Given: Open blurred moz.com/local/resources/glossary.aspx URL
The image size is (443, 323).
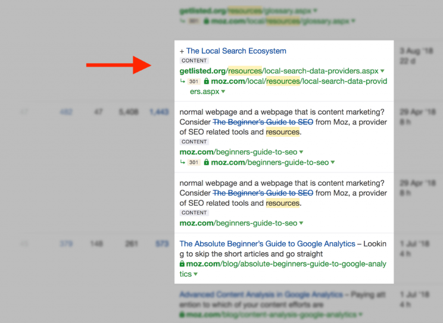Looking at the screenshot, I should point(280,21).
